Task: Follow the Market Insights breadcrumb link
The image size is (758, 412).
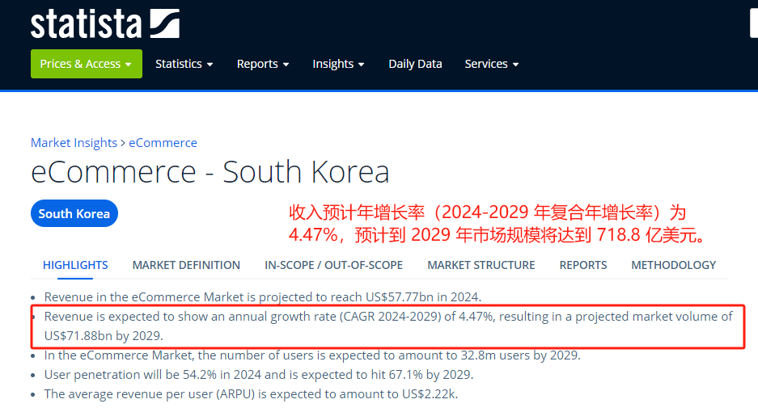Action: pos(74,143)
